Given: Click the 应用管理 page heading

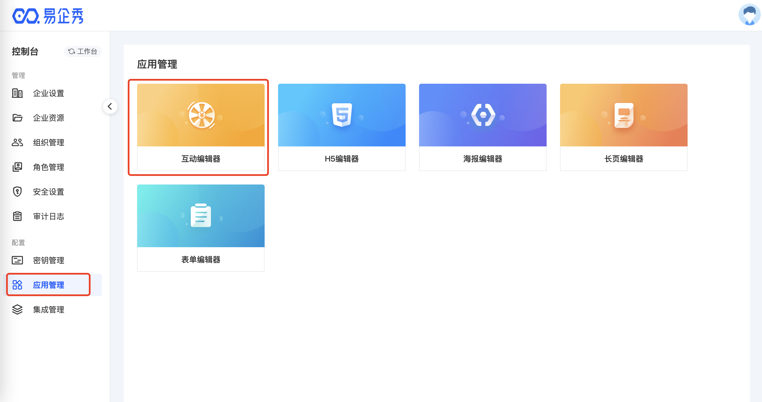Looking at the screenshot, I should pos(157,64).
